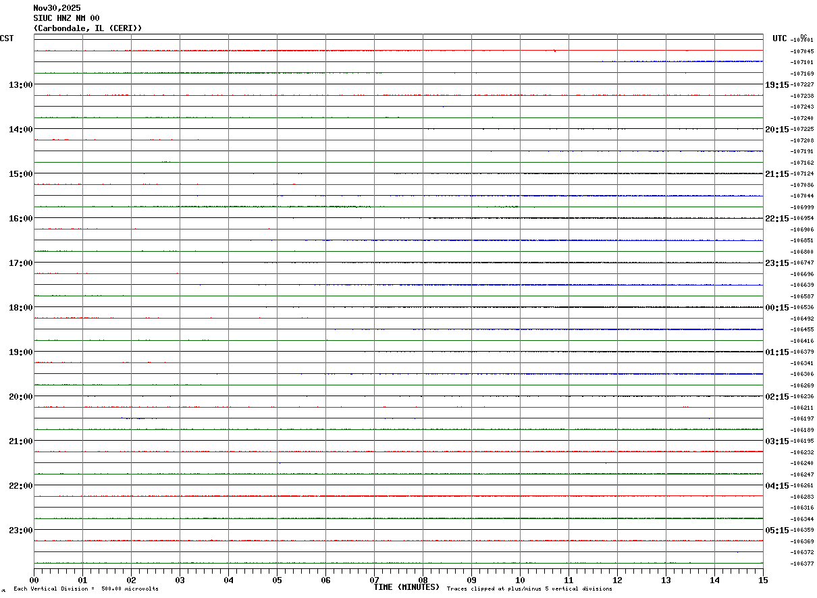Select the CST timezone label

point(7,38)
